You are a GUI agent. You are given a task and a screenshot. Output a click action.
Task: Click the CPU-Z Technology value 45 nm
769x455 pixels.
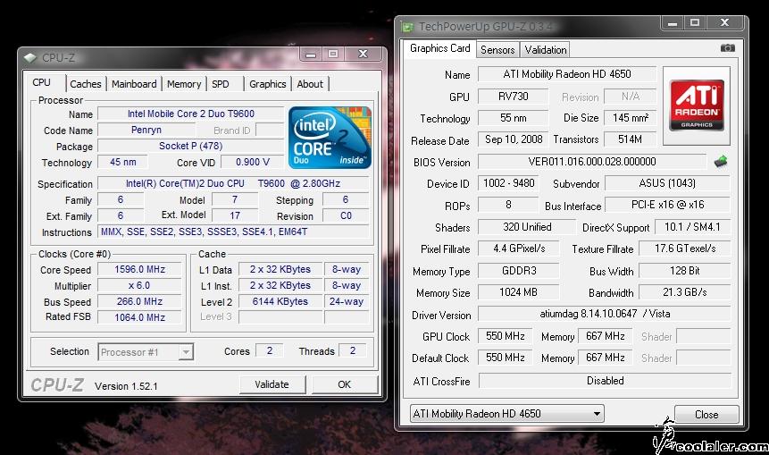tap(123, 162)
